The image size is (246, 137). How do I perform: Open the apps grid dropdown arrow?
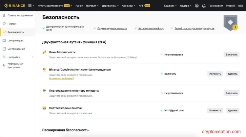point(33,6)
